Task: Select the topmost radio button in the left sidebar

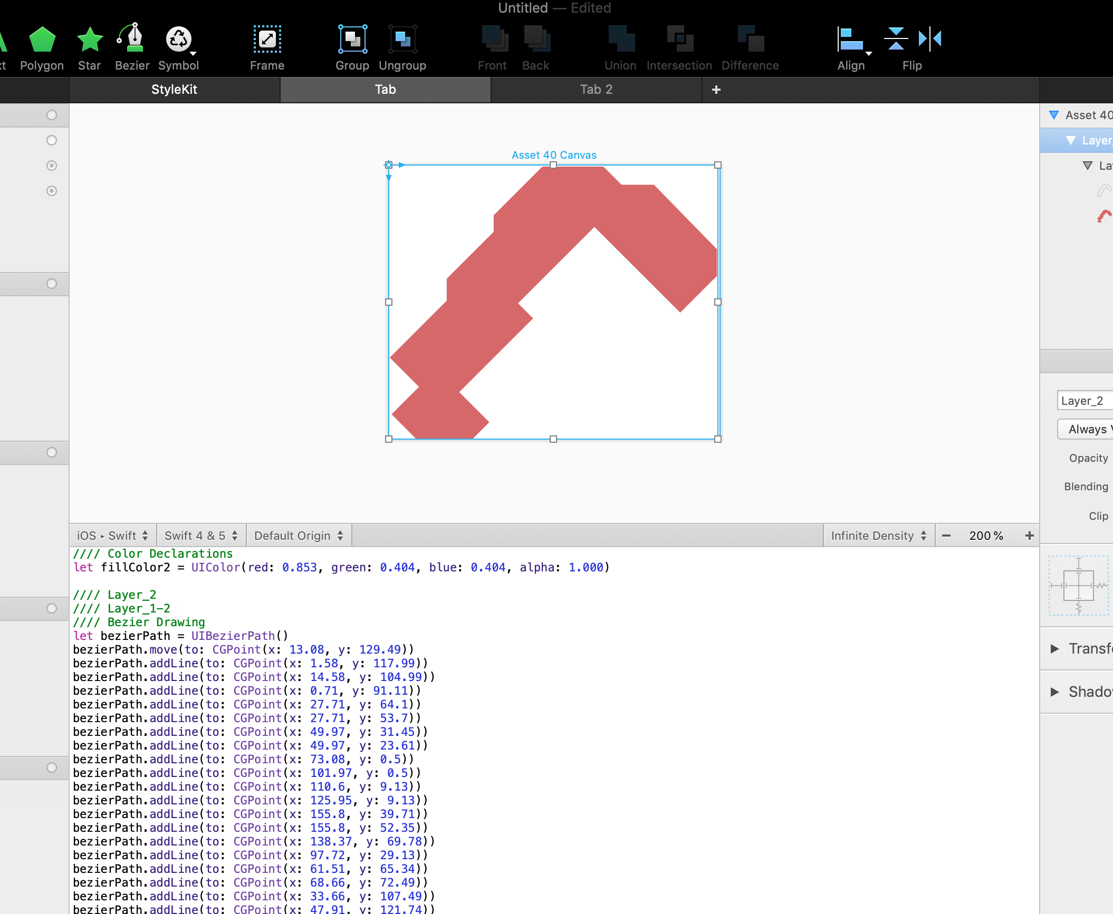Action: (51, 115)
